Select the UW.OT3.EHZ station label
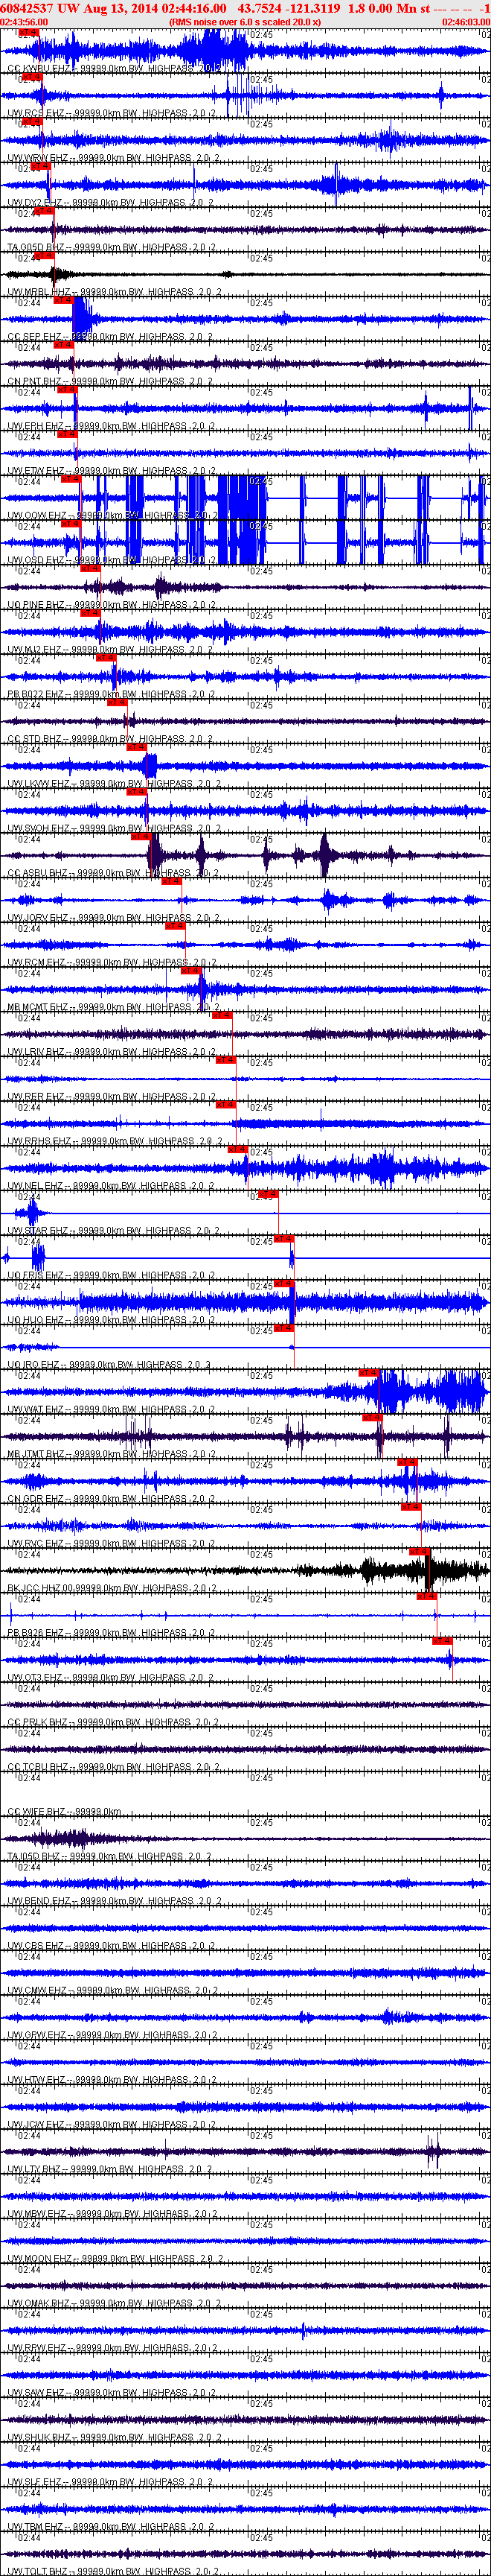The image size is (491, 2576). (x=112, y=1678)
